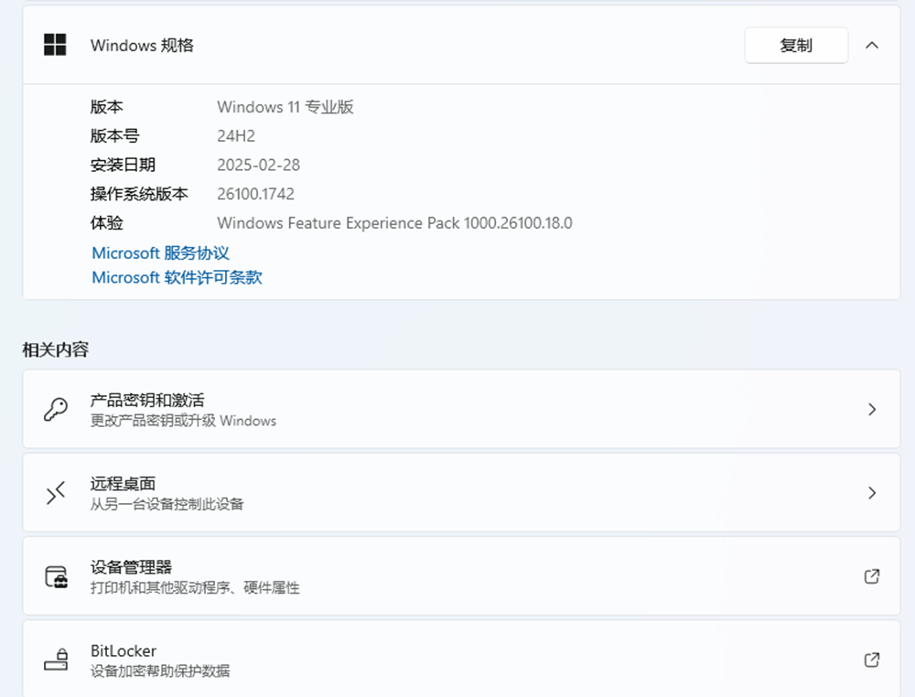Click the 体验 label
The height and width of the screenshot is (697, 915).
[106, 223]
